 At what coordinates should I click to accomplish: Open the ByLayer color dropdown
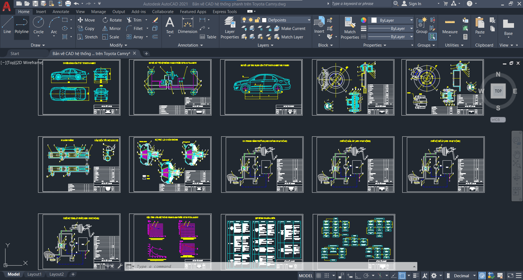click(411, 20)
